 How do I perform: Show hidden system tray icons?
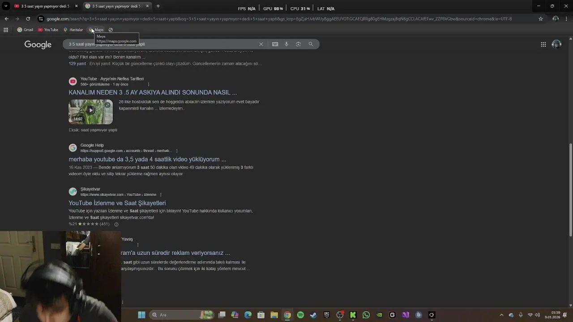coord(501,315)
